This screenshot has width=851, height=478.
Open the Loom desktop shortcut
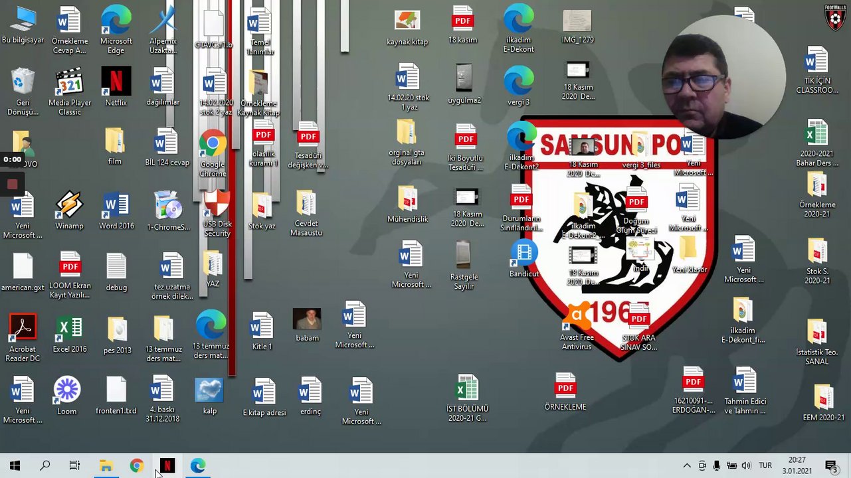point(67,396)
